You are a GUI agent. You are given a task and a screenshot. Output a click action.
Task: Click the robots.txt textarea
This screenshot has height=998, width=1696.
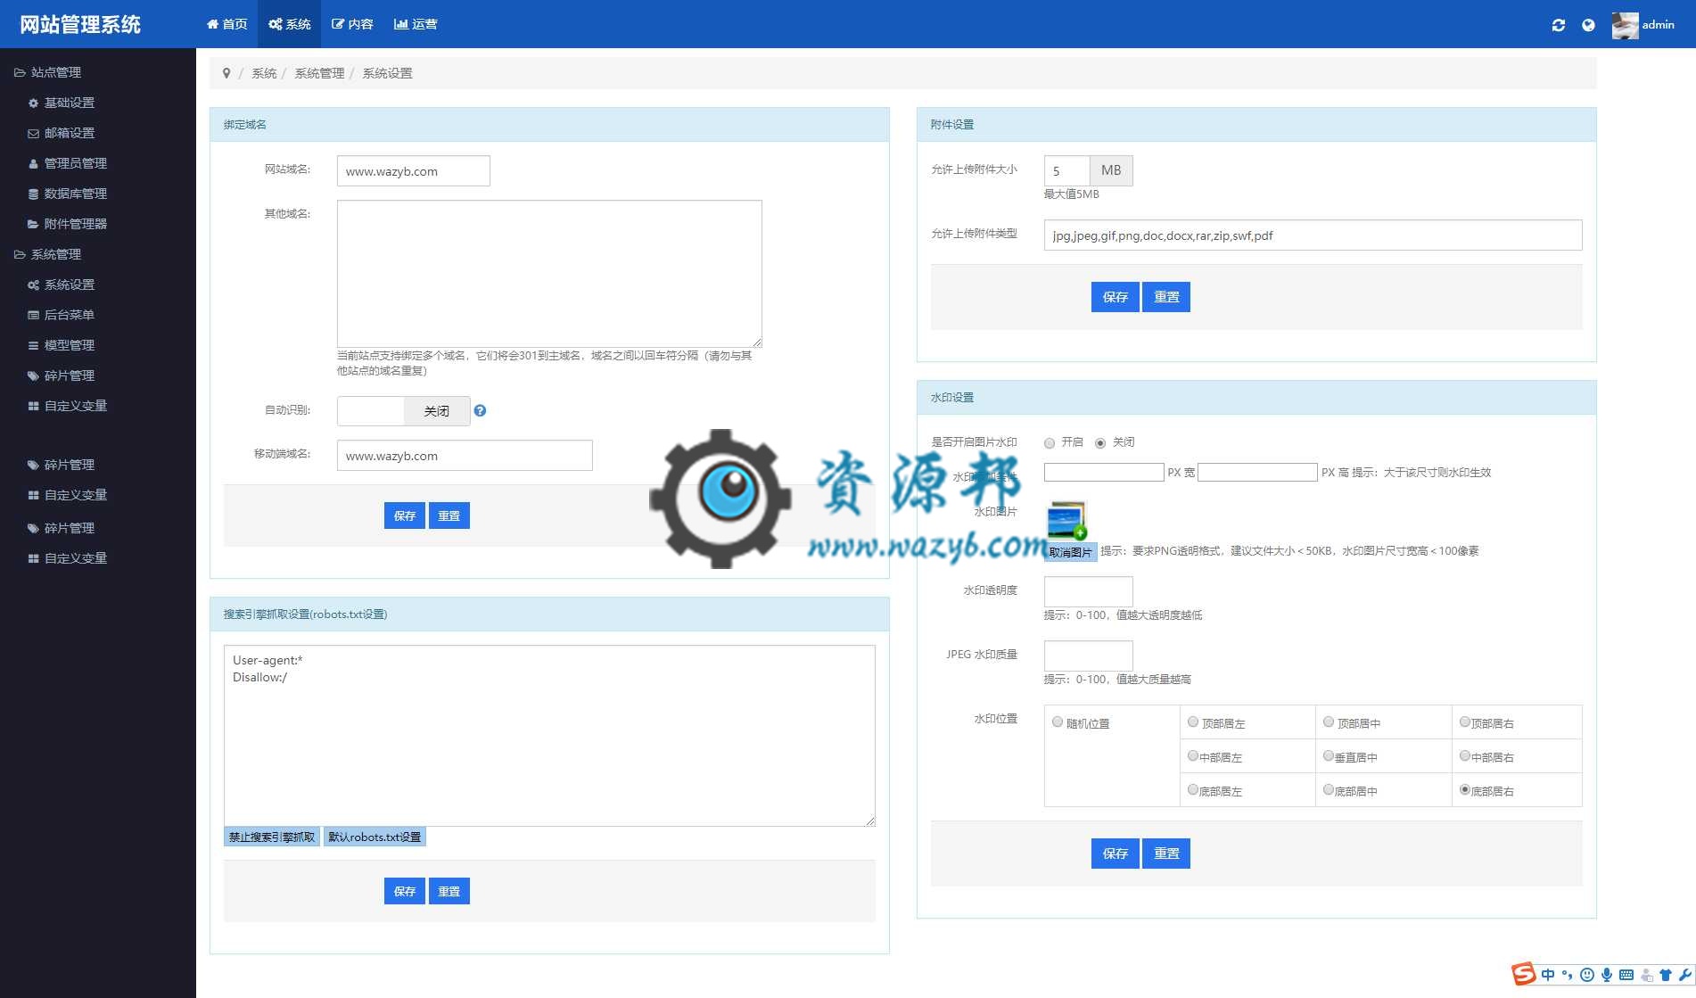coord(549,736)
